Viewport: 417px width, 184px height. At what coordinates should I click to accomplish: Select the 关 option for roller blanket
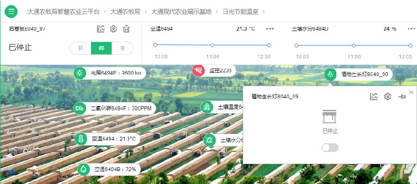point(122,48)
